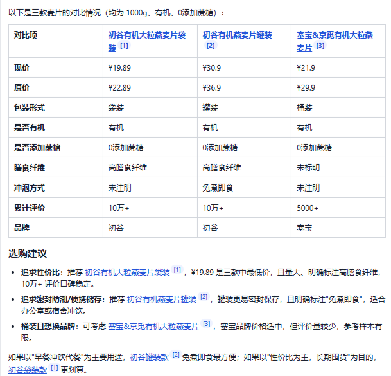This screenshot has width=391, height=376.
Task: Click citation [3] in 桶装且想换品牌 bullet
Action: (207, 324)
